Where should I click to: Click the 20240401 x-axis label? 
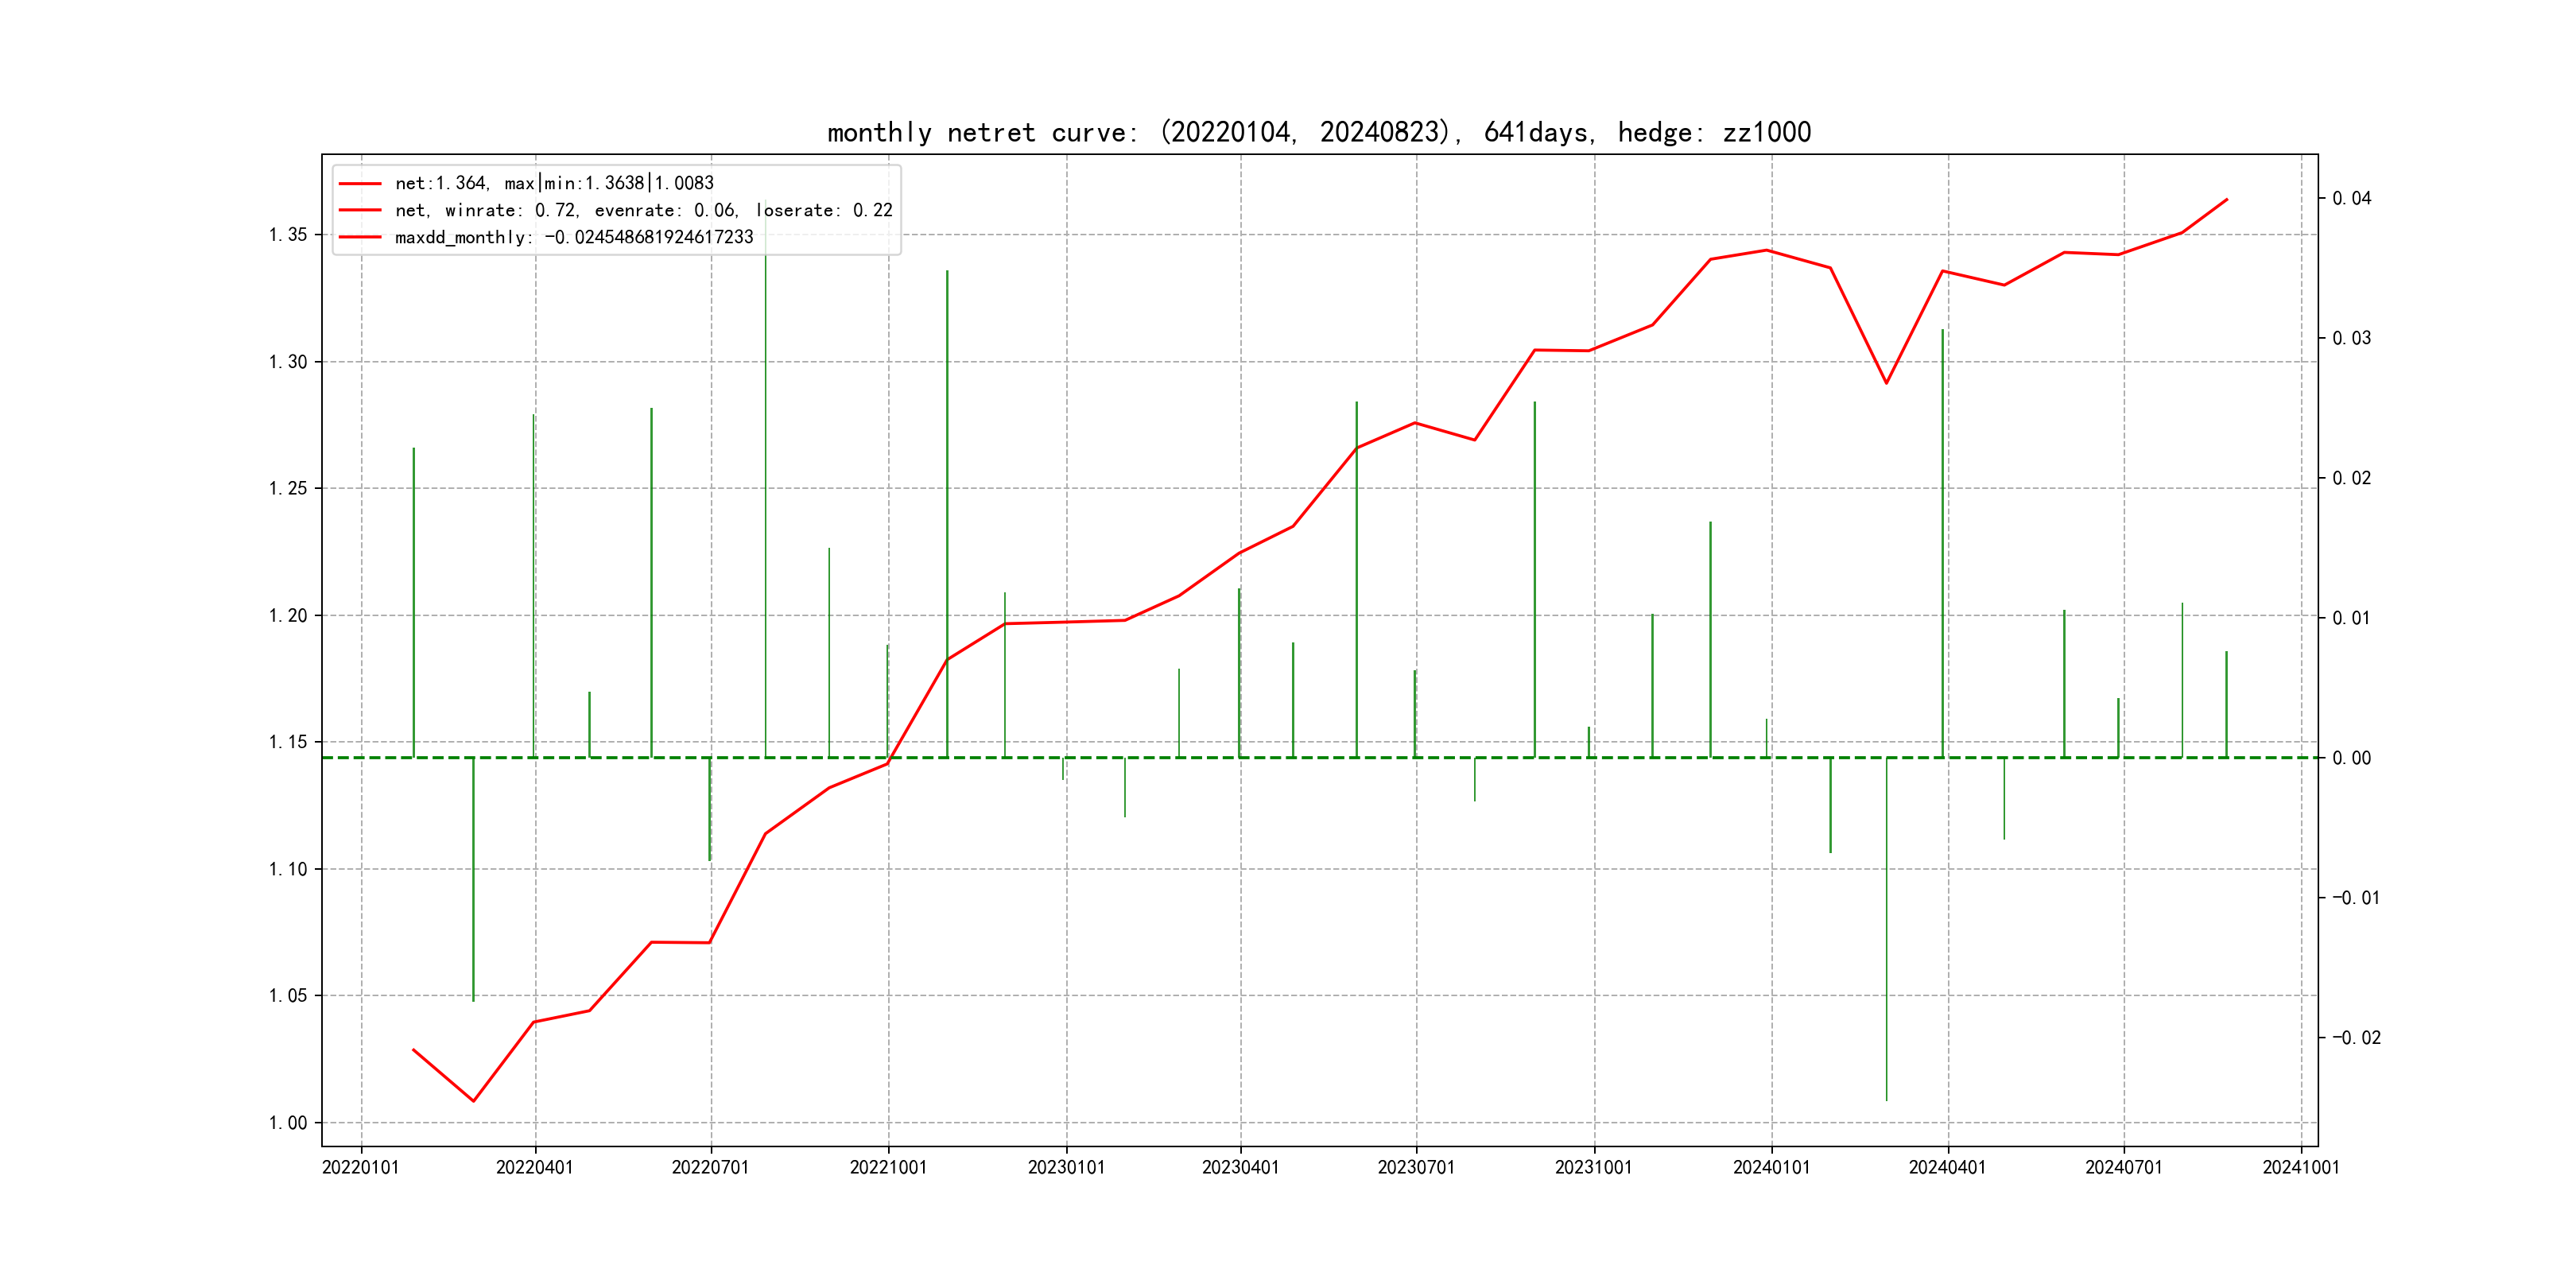1947,1168
